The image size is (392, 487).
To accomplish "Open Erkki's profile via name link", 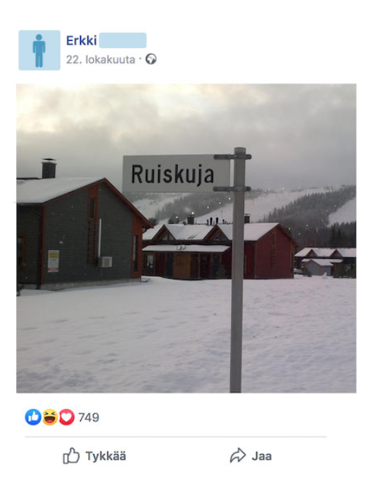I will 82,40.
